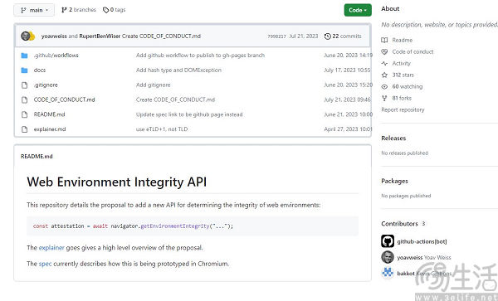Open latest commit message Create CODE_OF_CONDUCT.md

coord(161,36)
